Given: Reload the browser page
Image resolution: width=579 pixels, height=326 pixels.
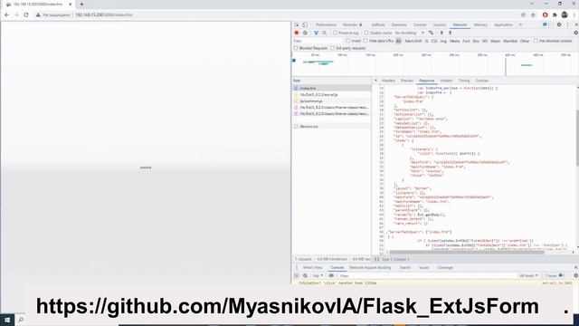Looking at the screenshot, I should (x=26, y=14).
